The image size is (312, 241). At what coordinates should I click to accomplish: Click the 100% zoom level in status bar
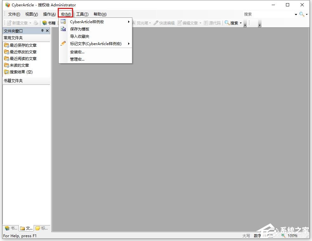tap(293, 236)
